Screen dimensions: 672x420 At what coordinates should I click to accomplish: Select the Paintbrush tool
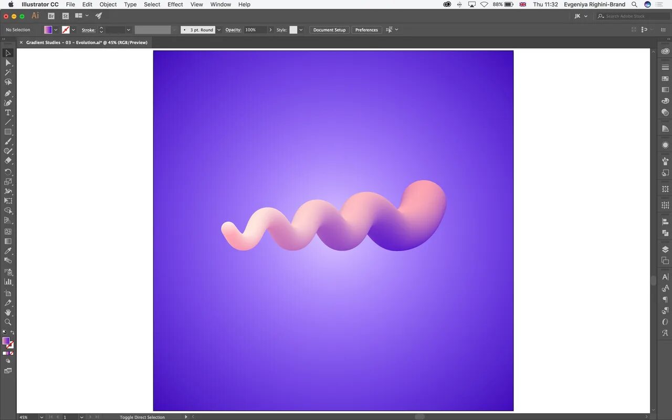tap(8, 141)
